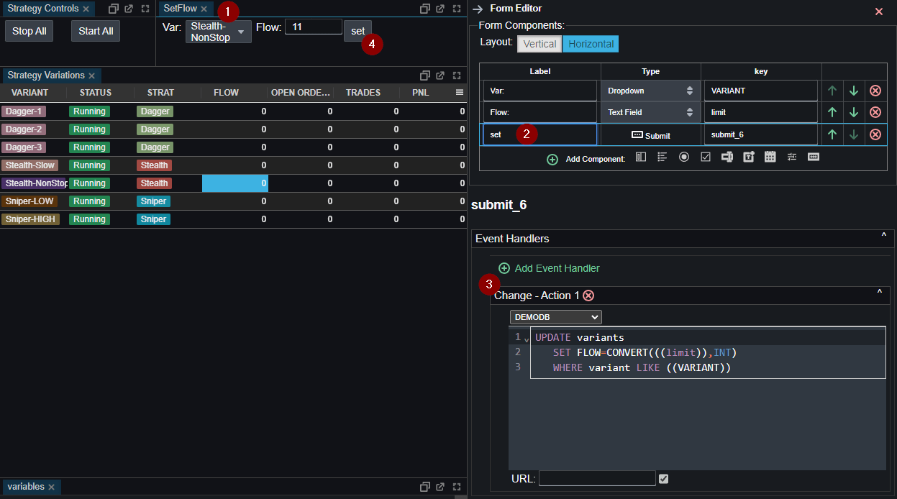Move the Flow: row up
Viewport: 897px width, 499px height.
point(832,112)
